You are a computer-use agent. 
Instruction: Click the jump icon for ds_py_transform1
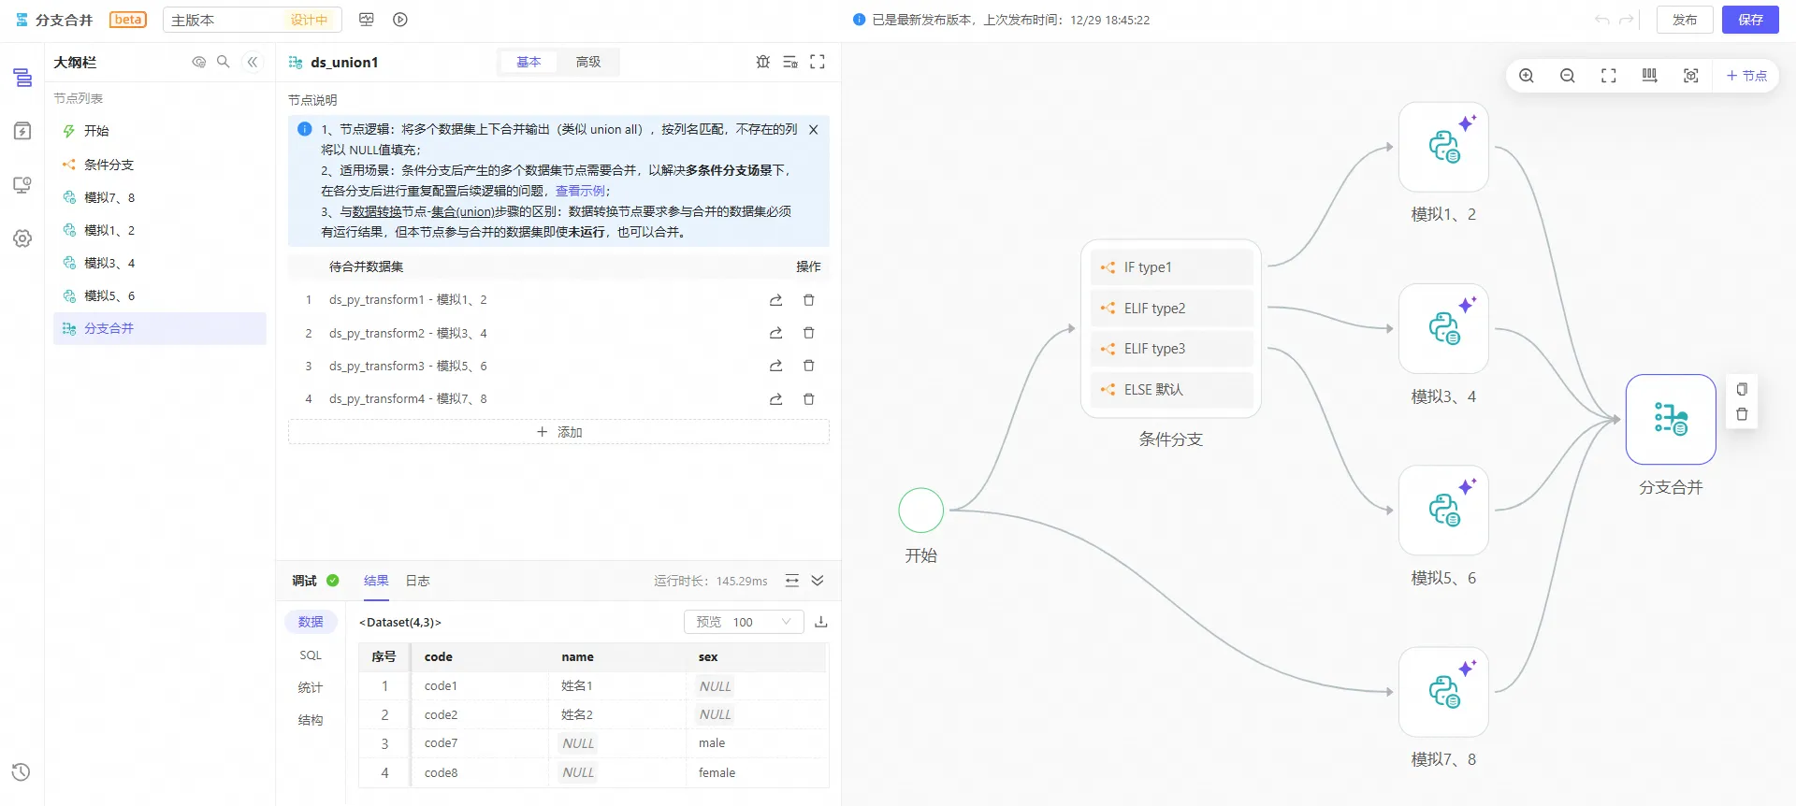(x=775, y=300)
